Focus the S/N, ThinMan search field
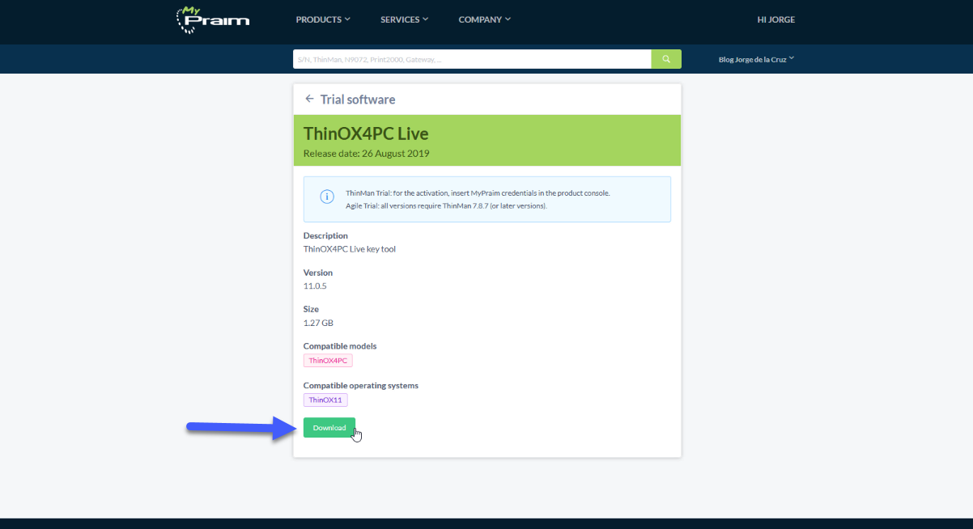The image size is (973, 529). click(472, 59)
